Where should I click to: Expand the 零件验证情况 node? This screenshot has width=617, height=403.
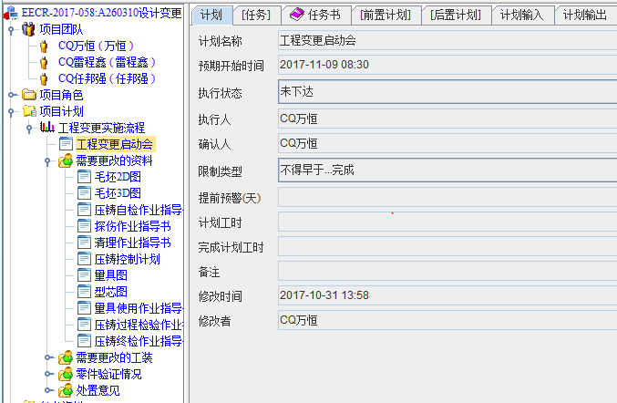(x=47, y=374)
